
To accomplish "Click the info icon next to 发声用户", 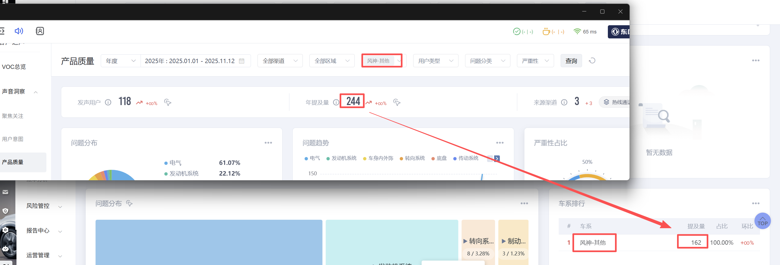I will [x=108, y=102].
